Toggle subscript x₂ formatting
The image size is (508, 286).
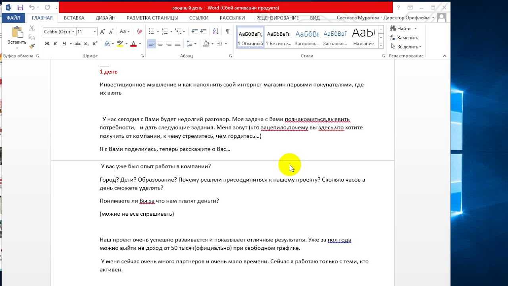point(87,44)
